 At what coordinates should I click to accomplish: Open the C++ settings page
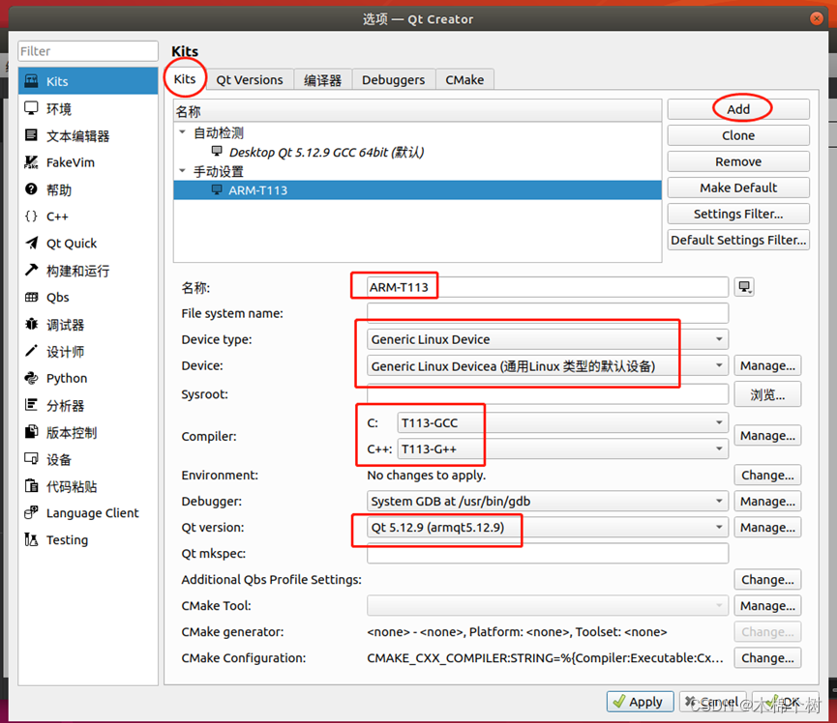click(x=58, y=217)
